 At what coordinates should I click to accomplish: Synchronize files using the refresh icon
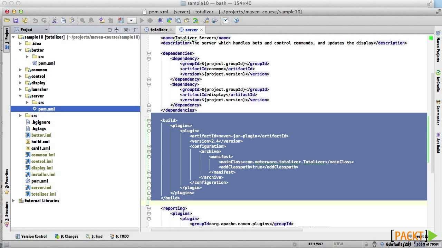click(x=25, y=21)
